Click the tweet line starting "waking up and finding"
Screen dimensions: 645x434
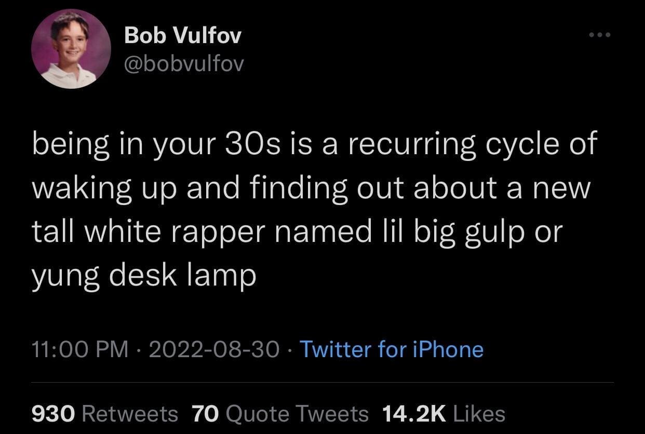click(x=311, y=188)
